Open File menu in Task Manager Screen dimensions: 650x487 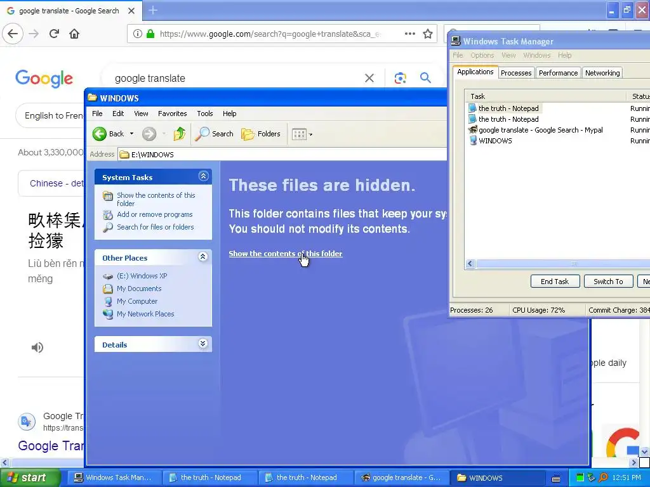[x=458, y=55]
